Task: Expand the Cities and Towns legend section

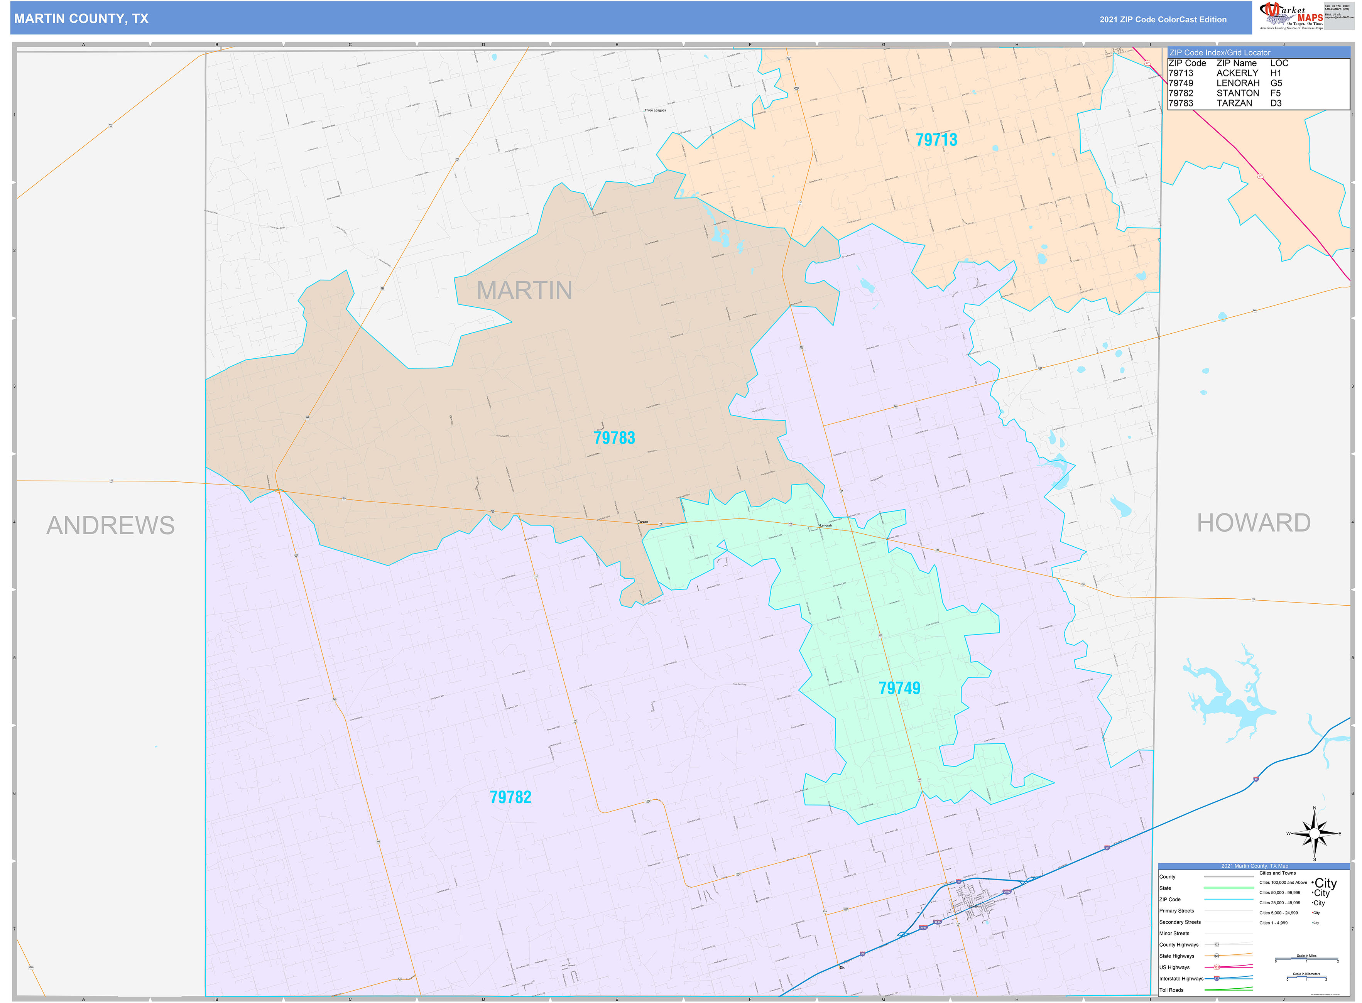Action: tap(1278, 873)
